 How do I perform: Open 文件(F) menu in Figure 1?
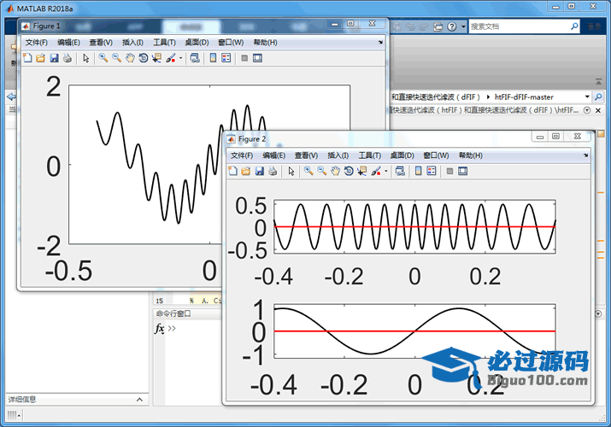[36, 43]
